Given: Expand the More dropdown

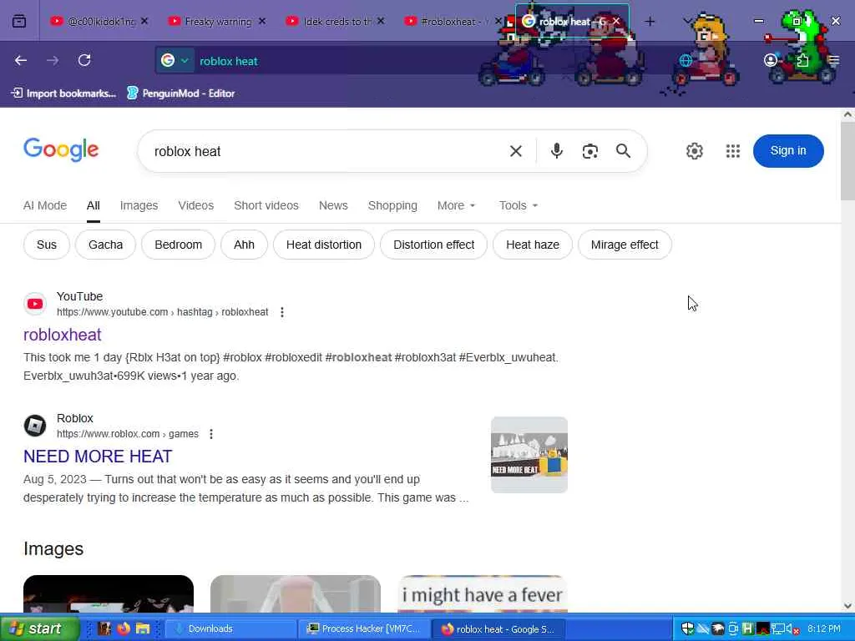Looking at the screenshot, I should tap(457, 205).
